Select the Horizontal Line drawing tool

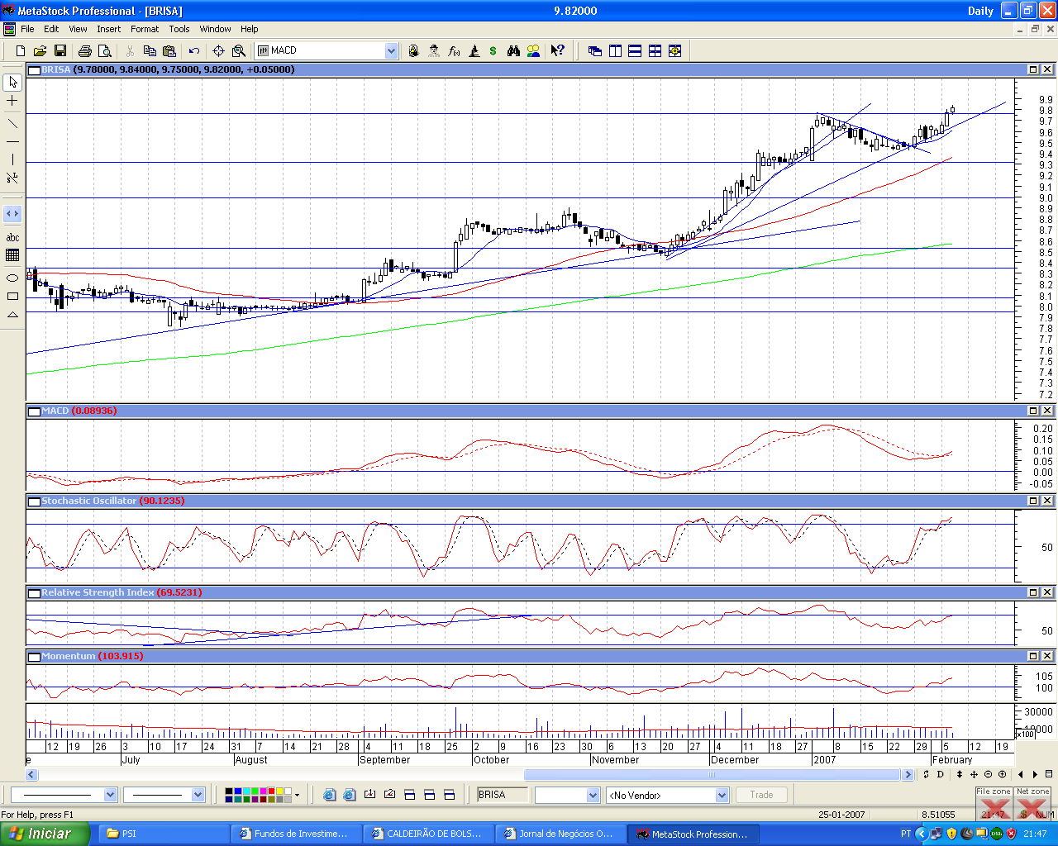click(x=12, y=141)
